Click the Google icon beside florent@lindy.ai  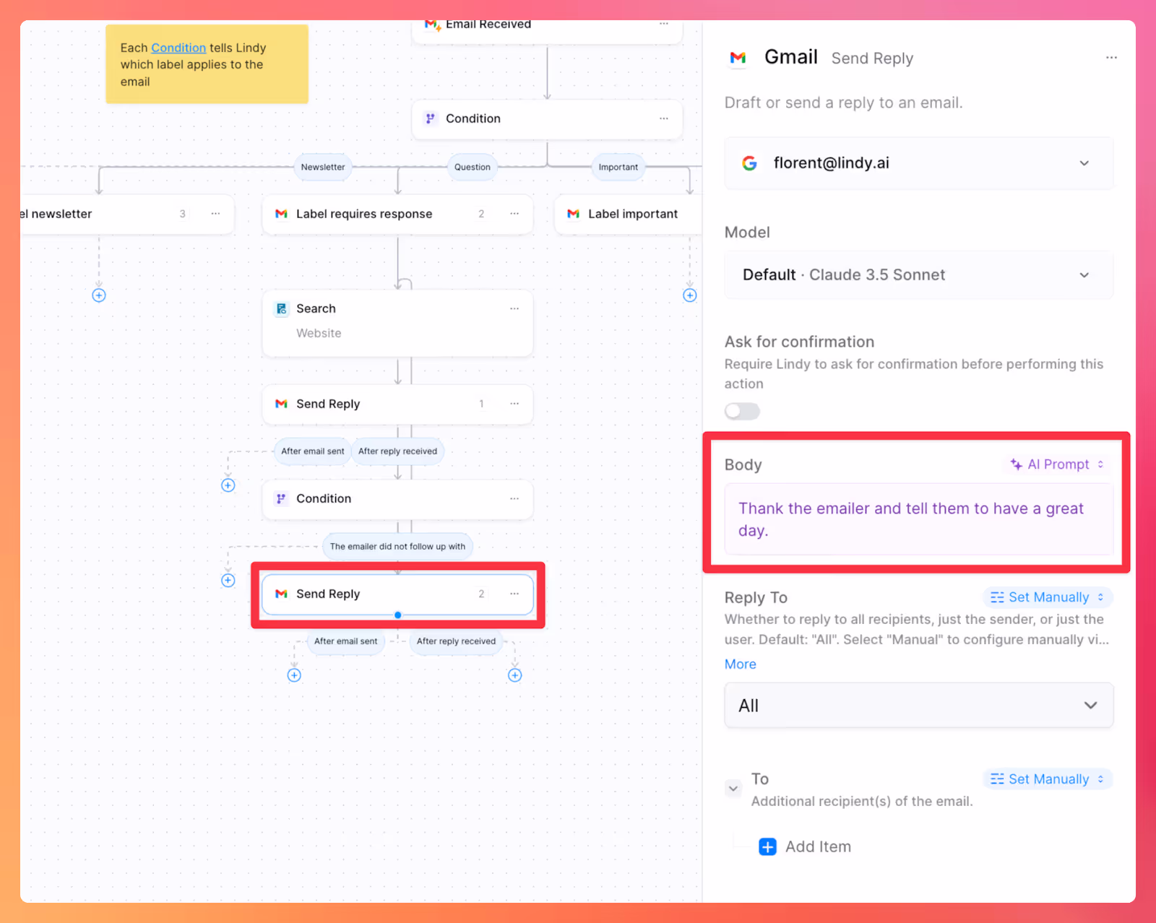749,163
